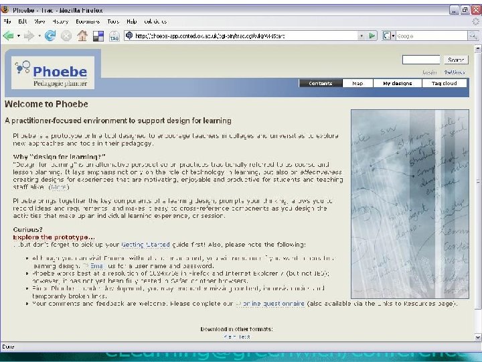Click the 'Welcome to Phoebe' heading
This screenshot has height=362, width=482.
pos(46,104)
